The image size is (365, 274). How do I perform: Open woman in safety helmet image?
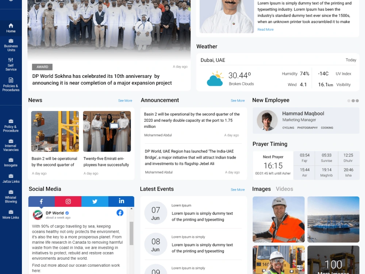(278, 260)
